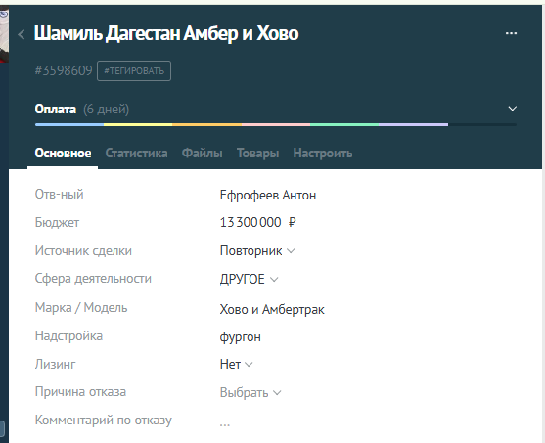Click the #ТЕГИРОВАТЬ tag button
This screenshot has width=545, height=443.
[x=134, y=70]
